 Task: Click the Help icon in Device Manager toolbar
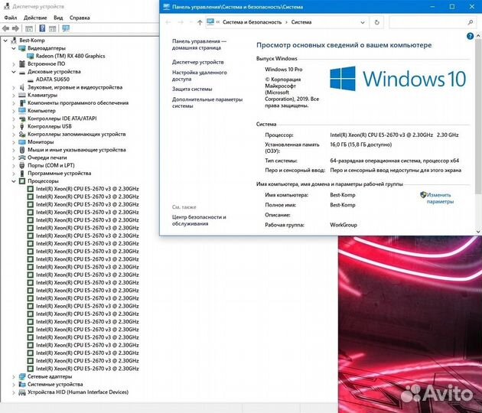(42, 28)
